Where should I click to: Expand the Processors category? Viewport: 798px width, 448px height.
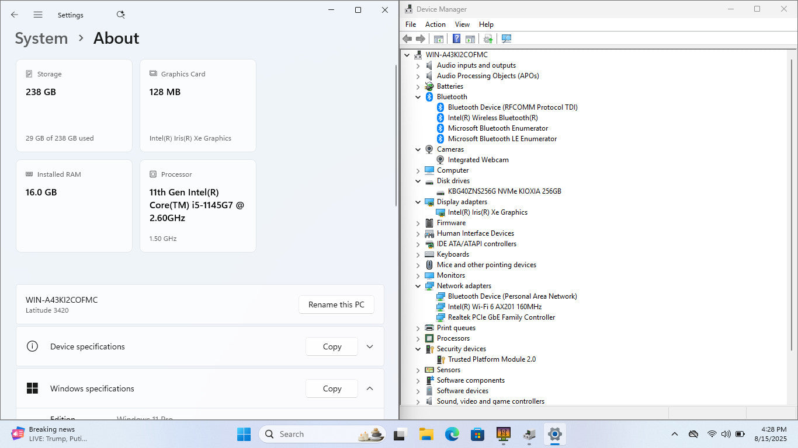click(418, 338)
